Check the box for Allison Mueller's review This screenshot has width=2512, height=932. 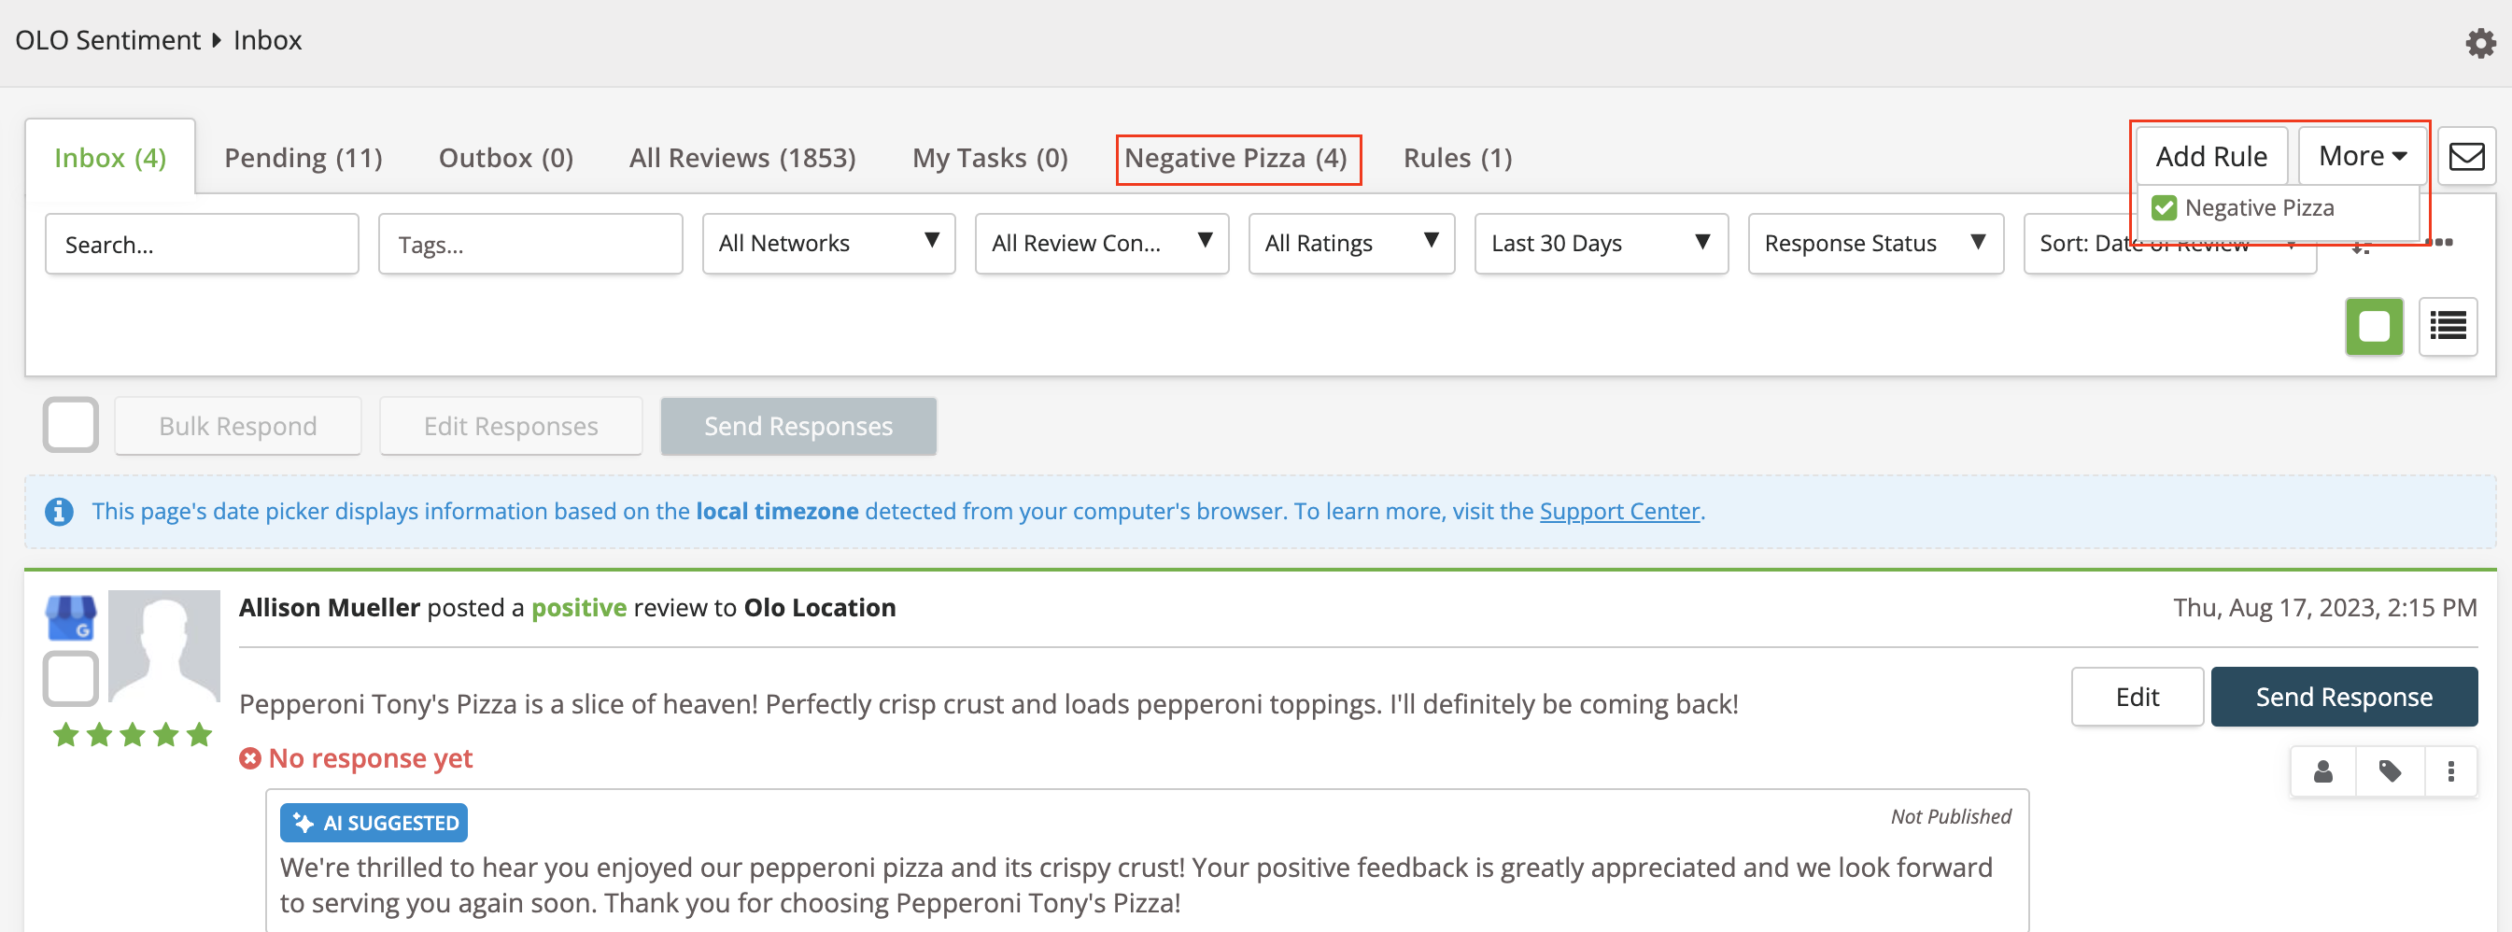coord(70,679)
